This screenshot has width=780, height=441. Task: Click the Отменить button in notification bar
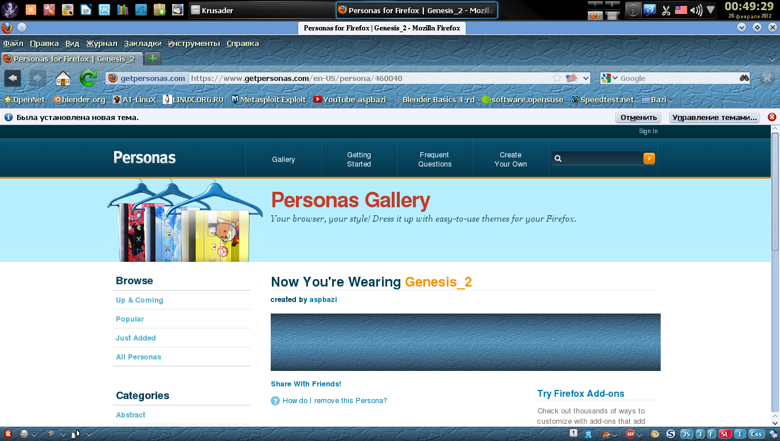(x=638, y=117)
